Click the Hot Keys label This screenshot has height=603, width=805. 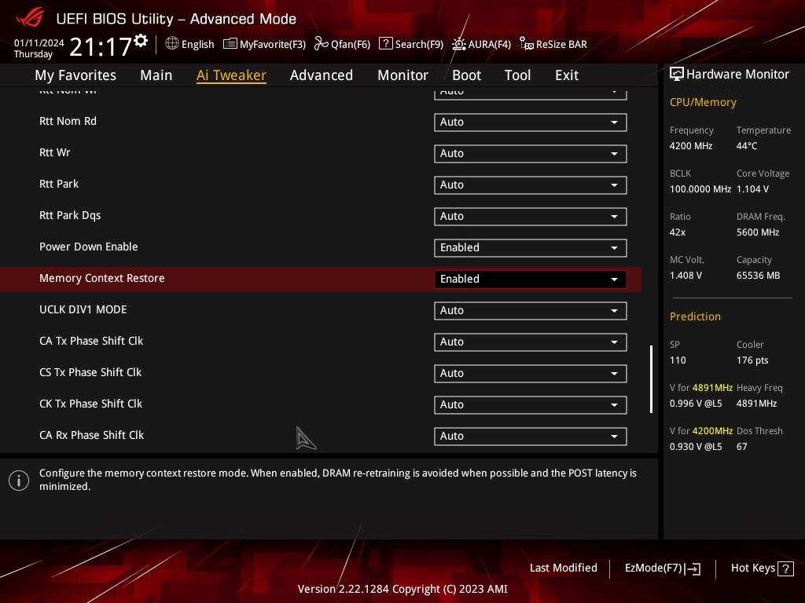click(x=752, y=568)
